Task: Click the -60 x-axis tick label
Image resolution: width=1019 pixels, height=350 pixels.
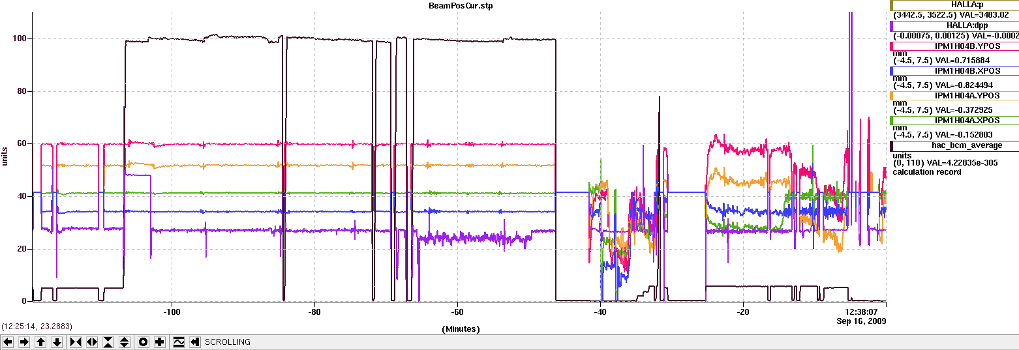Action: 457,312
